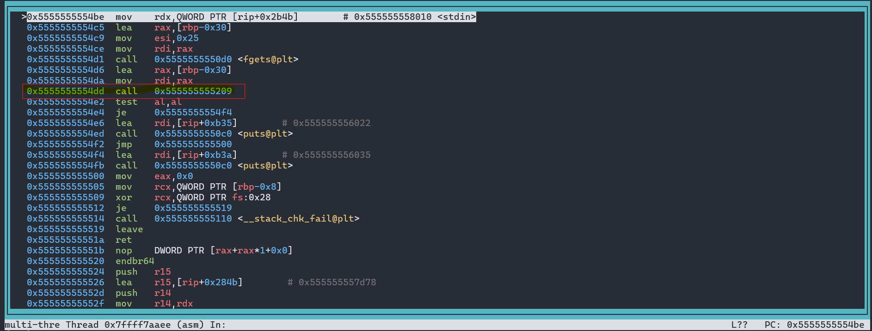This screenshot has width=872, height=331.
Task: Select the leave instruction line
Action: coord(129,229)
